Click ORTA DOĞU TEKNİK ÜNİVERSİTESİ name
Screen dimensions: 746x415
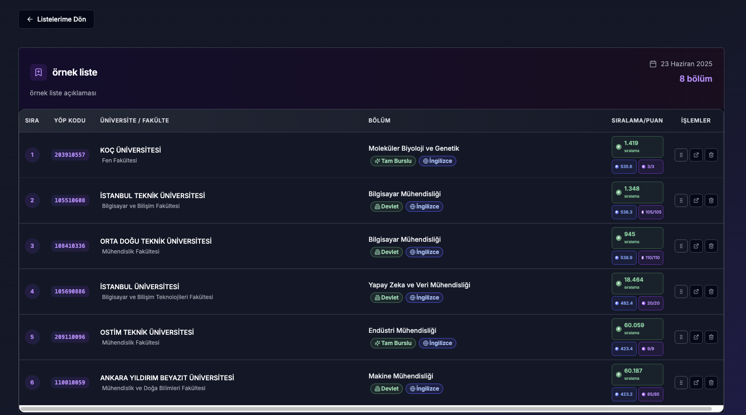(156, 241)
